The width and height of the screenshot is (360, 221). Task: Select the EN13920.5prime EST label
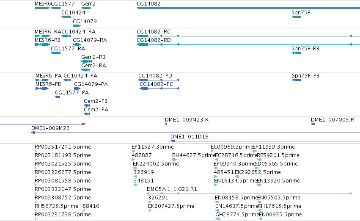(x=278, y=181)
